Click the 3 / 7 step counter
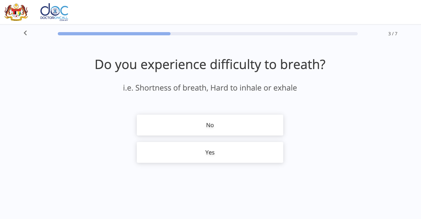 point(393,34)
